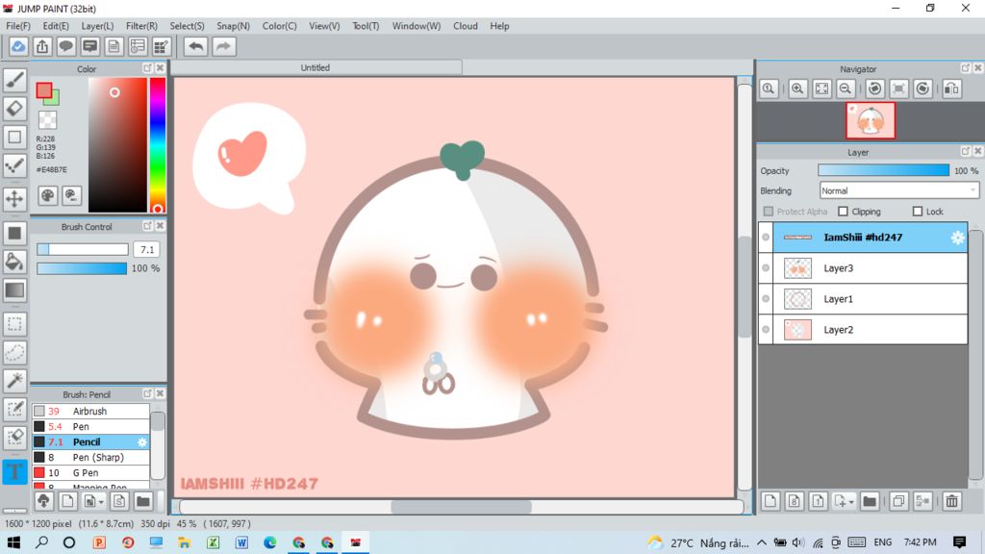This screenshot has width=985, height=554.
Task: Float the Color panel
Action: (147, 68)
